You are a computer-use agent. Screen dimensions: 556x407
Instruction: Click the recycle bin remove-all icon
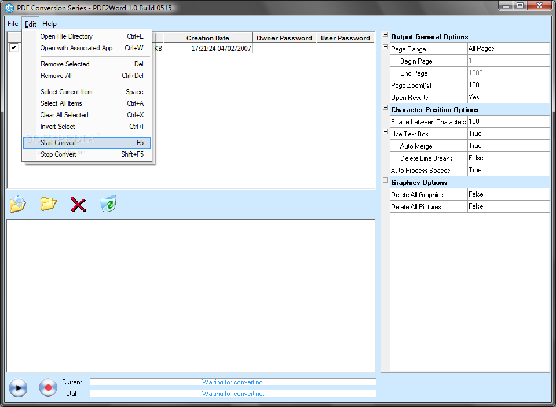(x=108, y=204)
